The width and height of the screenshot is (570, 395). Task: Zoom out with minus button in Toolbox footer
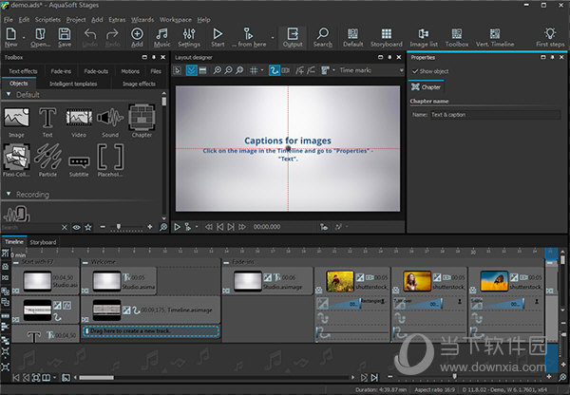[103, 227]
